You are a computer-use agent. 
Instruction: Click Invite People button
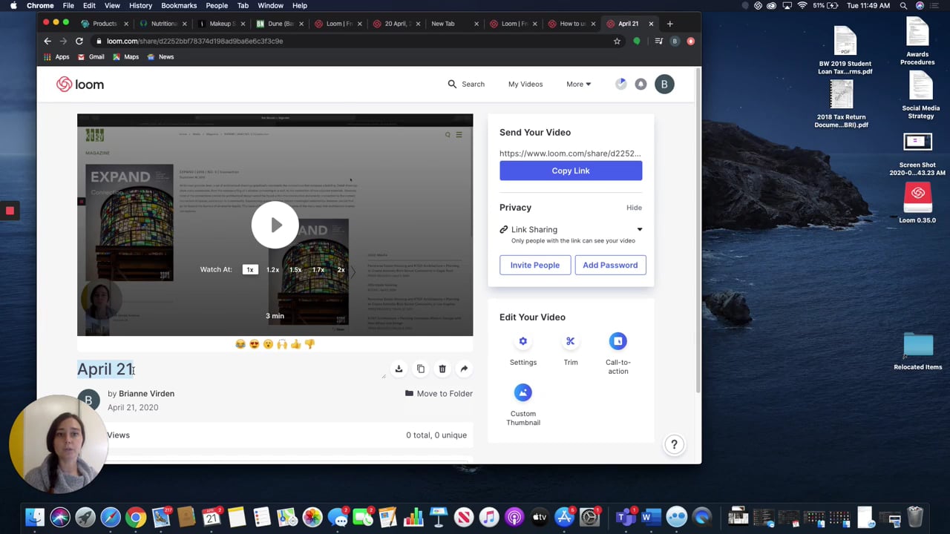(x=535, y=265)
